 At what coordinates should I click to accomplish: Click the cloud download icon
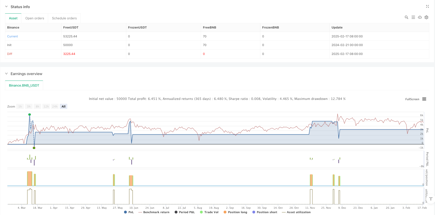tap(420, 17)
